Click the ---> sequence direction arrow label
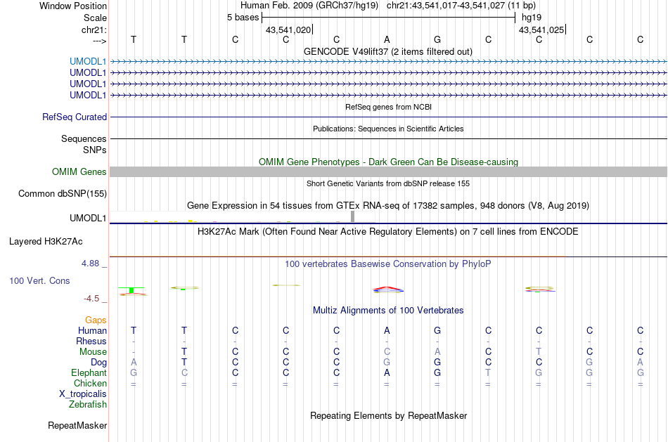 [x=100, y=41]
